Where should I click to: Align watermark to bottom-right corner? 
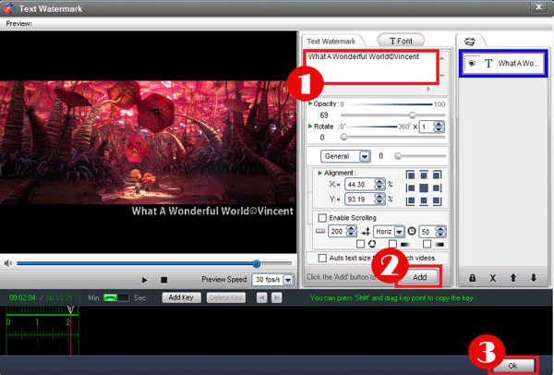[437, 201]
